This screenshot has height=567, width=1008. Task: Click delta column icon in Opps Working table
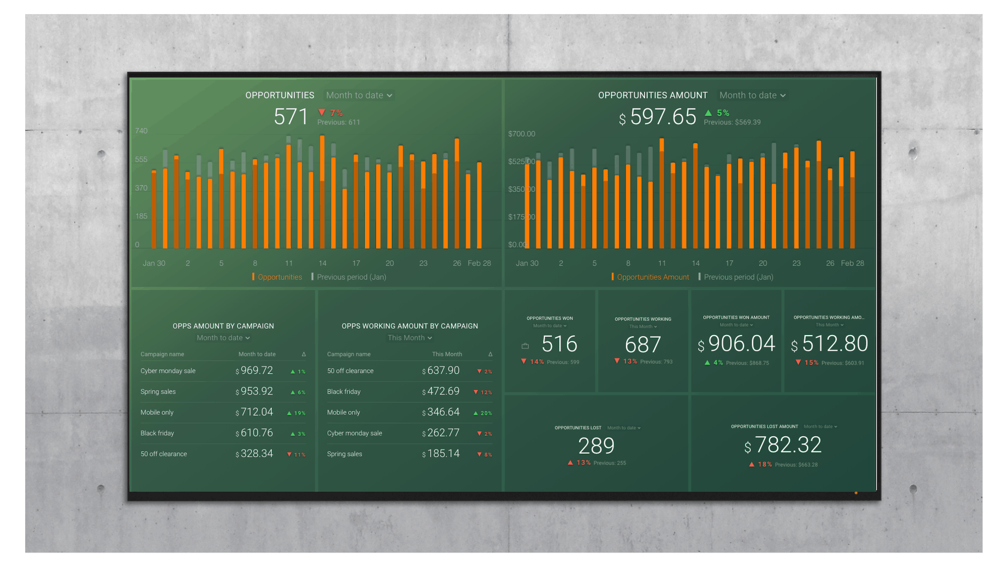pos(490,355)
